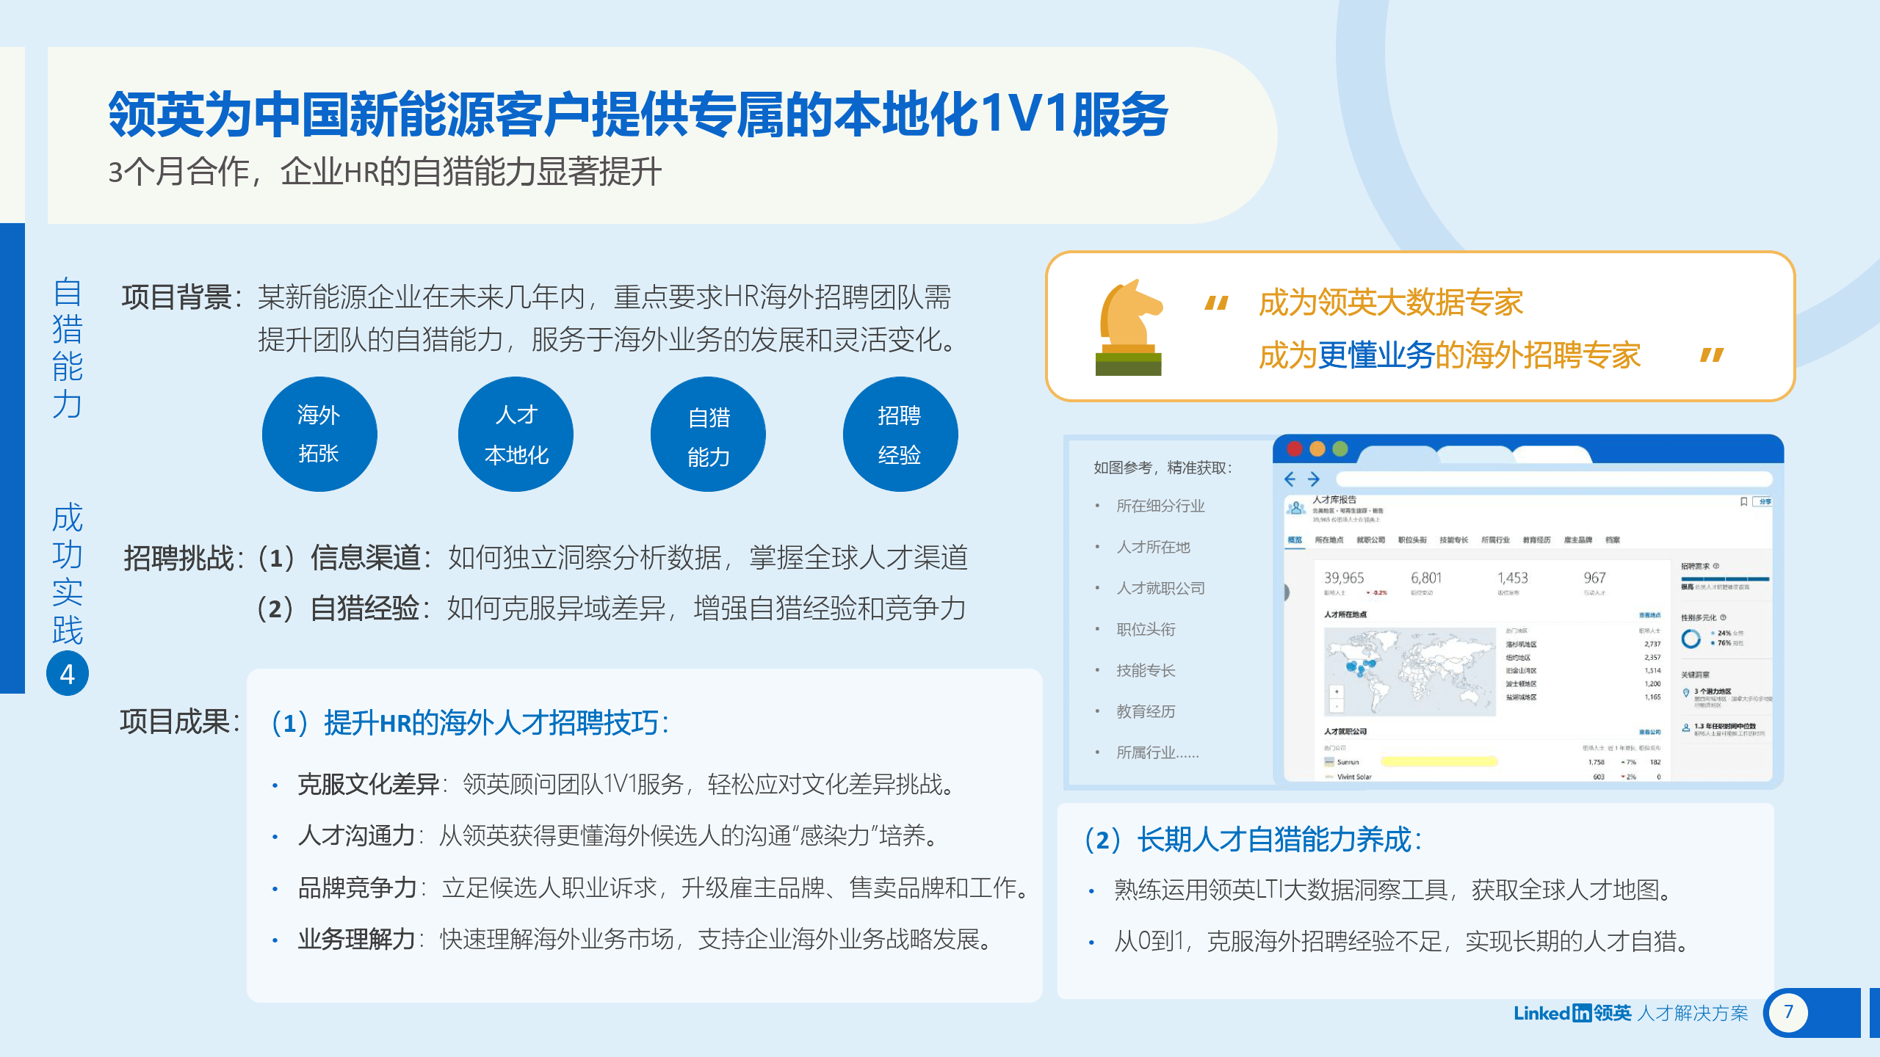Click the 人才解决方案 footer text
The image size is (1880, 1057).
point(1693,1013)
